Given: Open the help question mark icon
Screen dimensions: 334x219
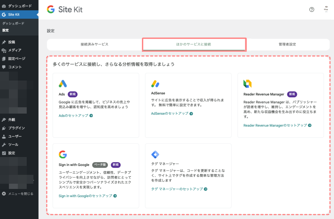Looking at the screenshot, I should click(312, 10).
